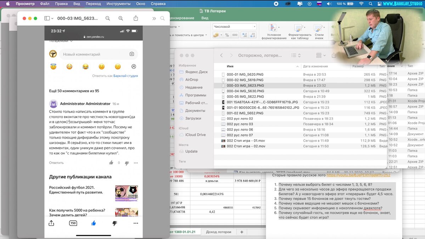The width and height of the screenshot is (425, 239).
Task: Open comment options next to Administrator reply
Action: tap(136, 163)
